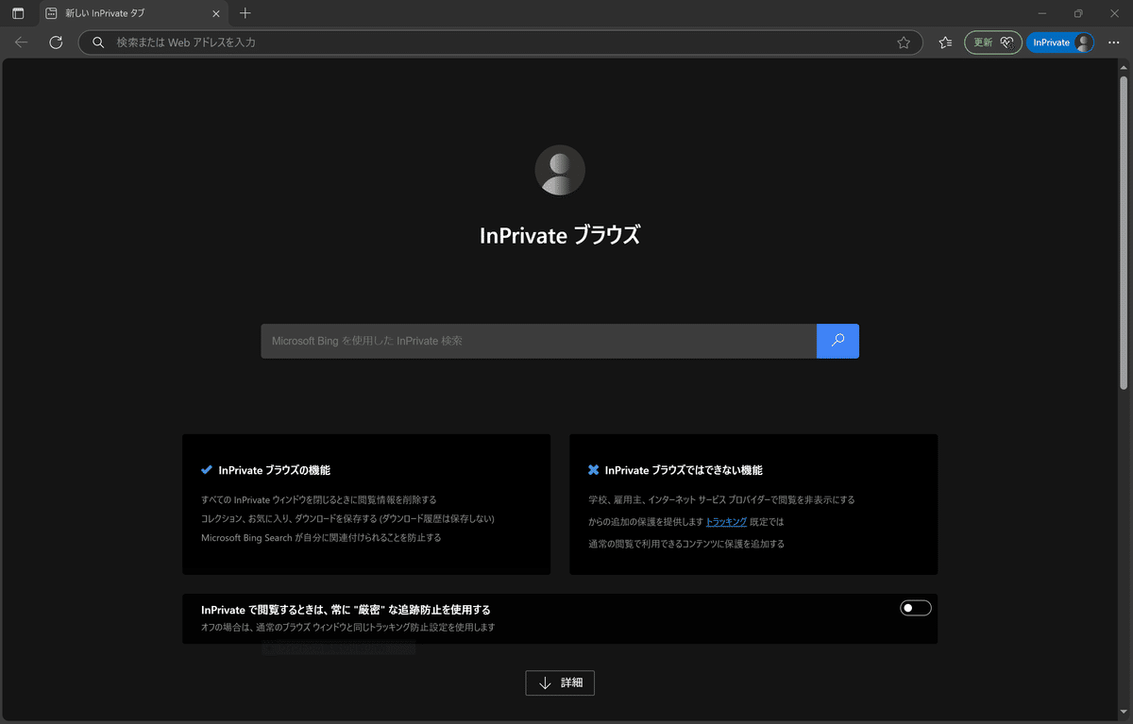This screenshot has height=724, width=1133.
Task: Add this page to favorites via star icon
Action: point(904,42)
